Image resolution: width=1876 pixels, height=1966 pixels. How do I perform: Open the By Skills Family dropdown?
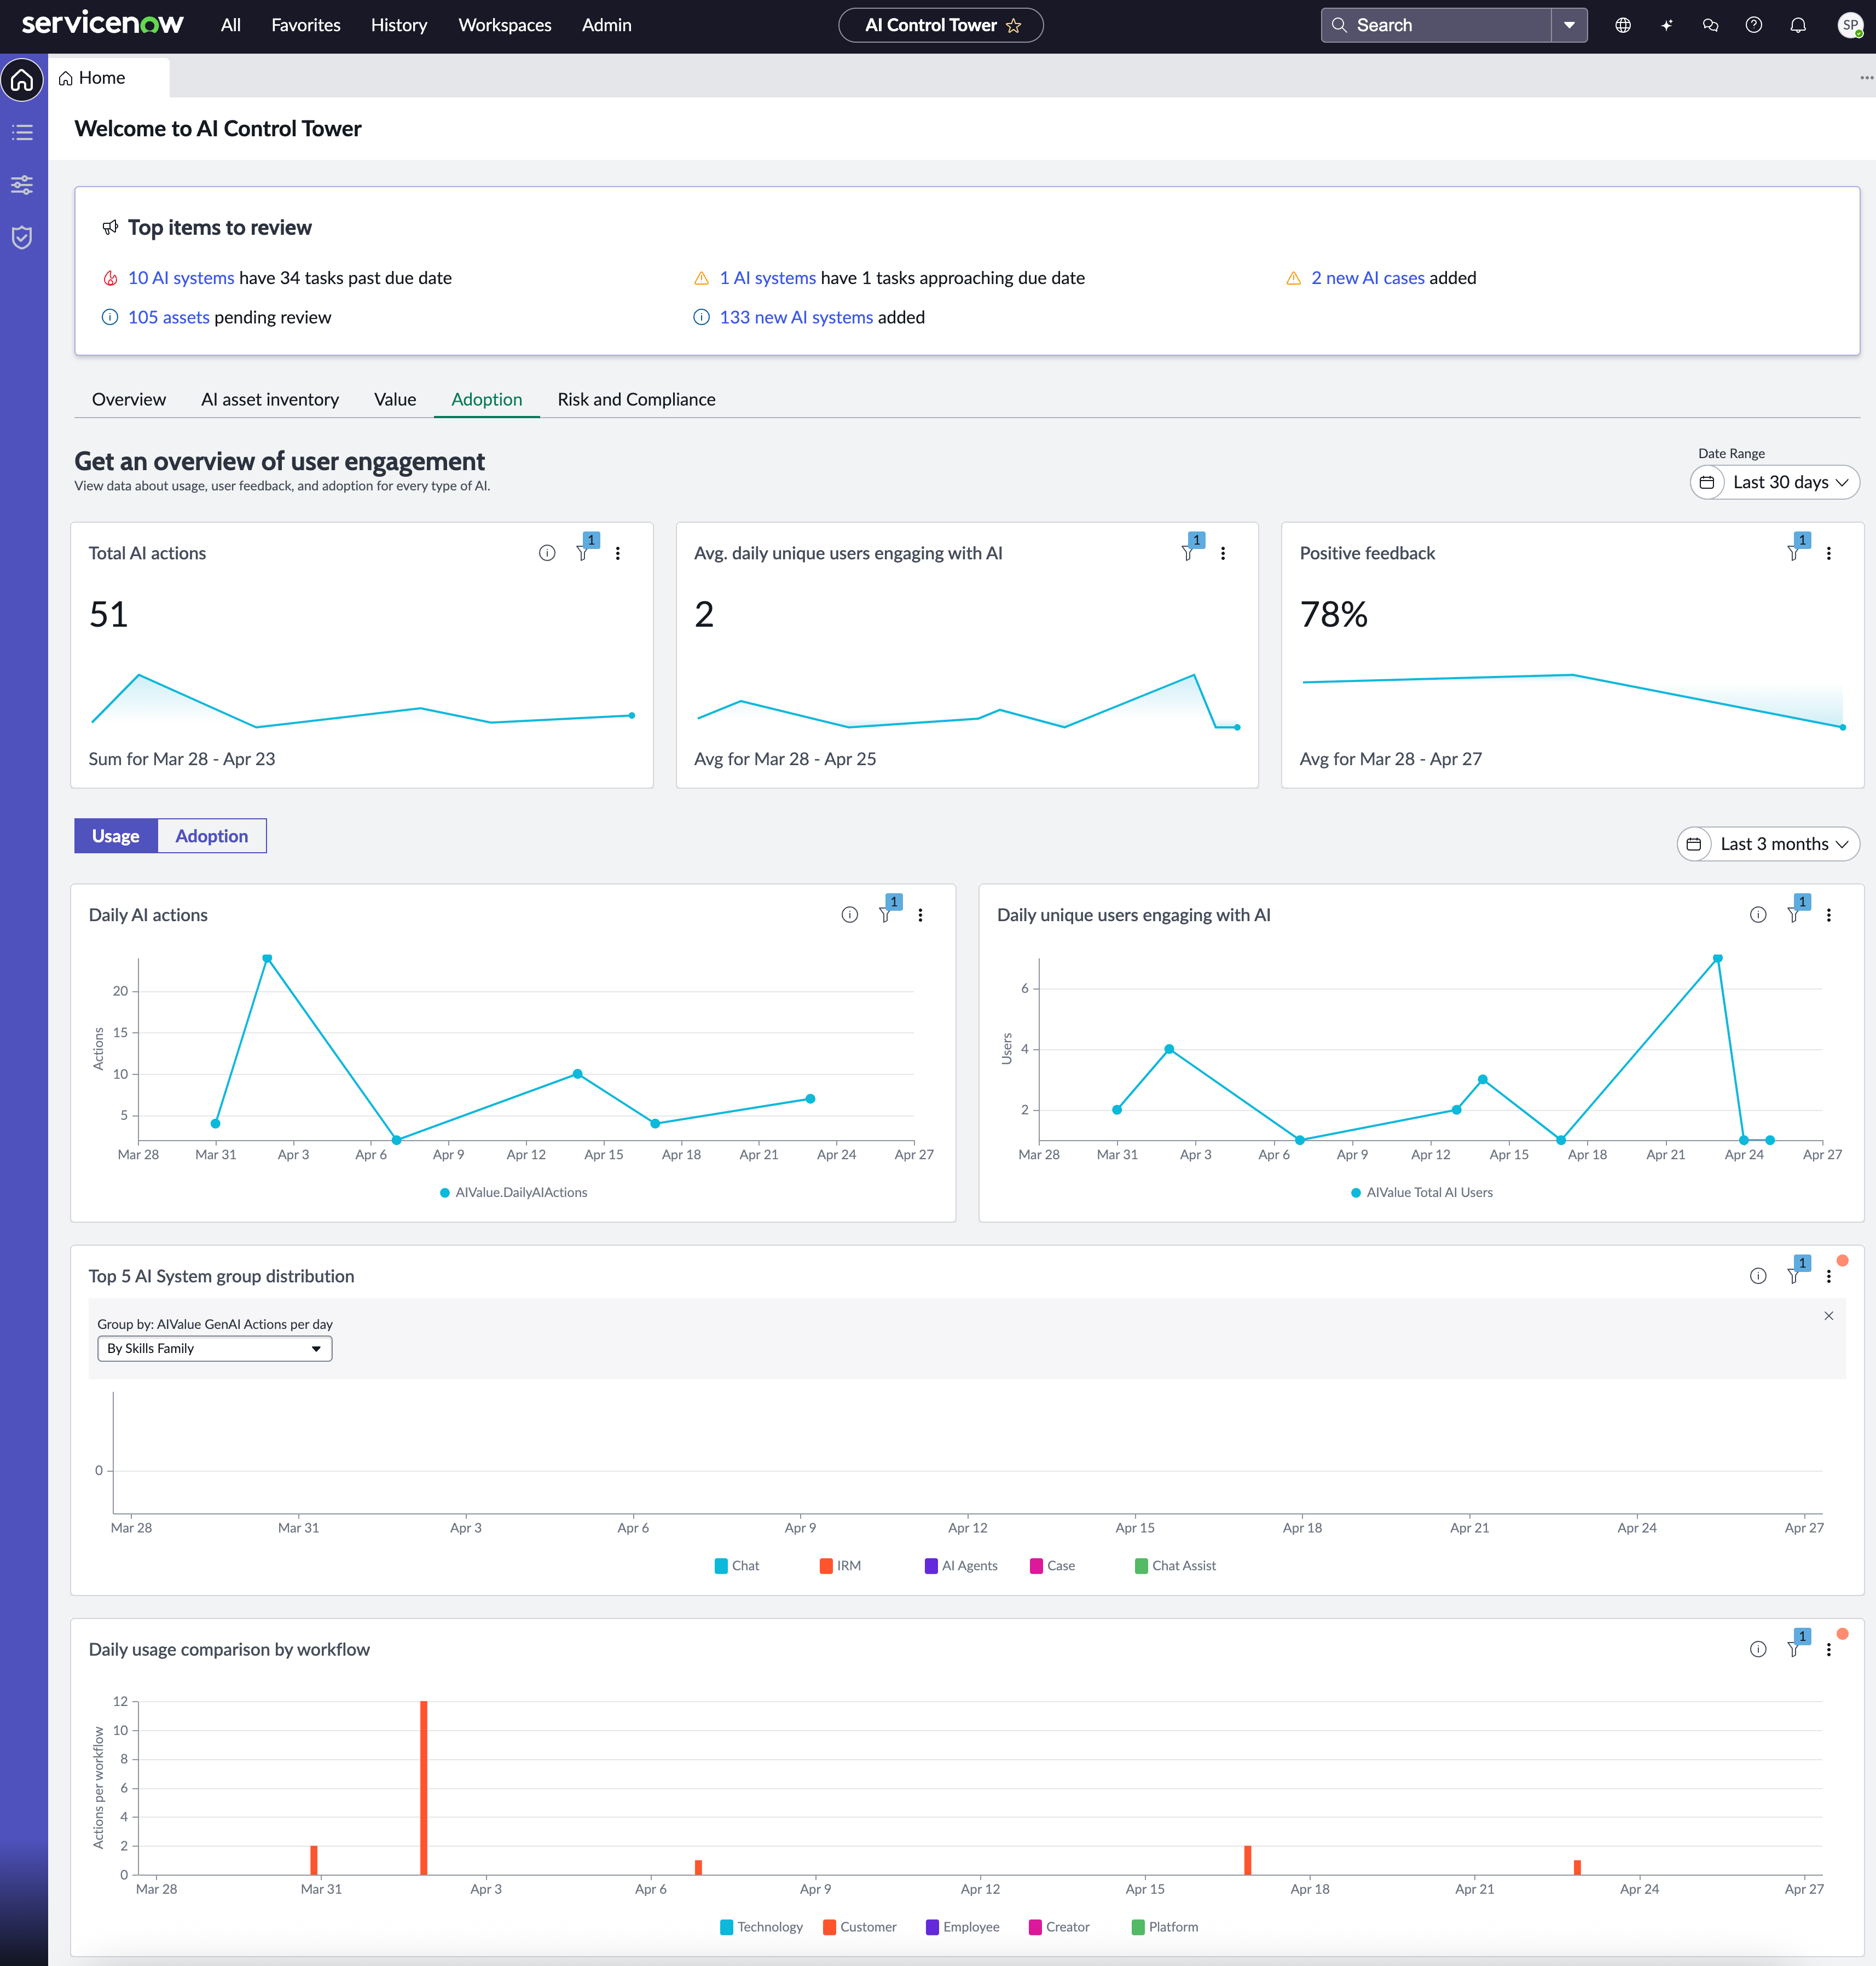pos(215,1349)
